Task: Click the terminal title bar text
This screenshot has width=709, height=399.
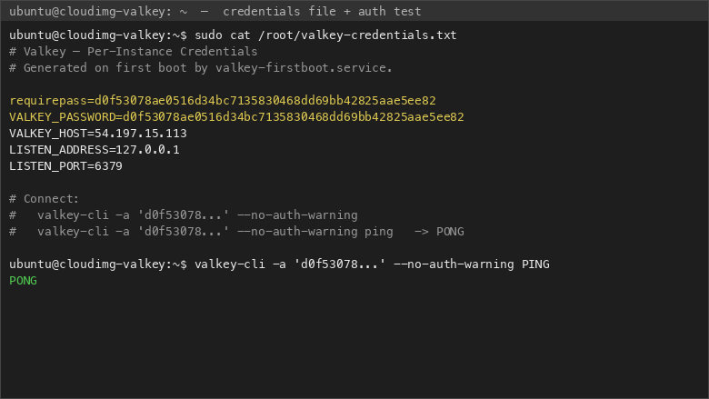Action: click(215, 11)
